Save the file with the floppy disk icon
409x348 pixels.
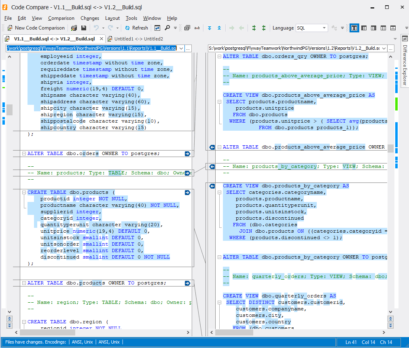pos(84,28)
